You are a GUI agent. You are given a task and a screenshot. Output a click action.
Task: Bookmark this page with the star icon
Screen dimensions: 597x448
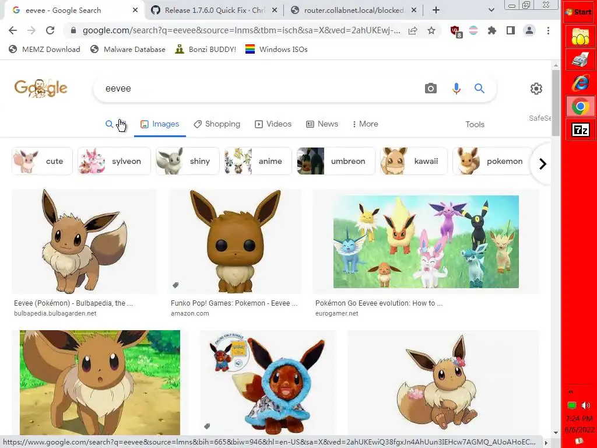tap(431, 30)
